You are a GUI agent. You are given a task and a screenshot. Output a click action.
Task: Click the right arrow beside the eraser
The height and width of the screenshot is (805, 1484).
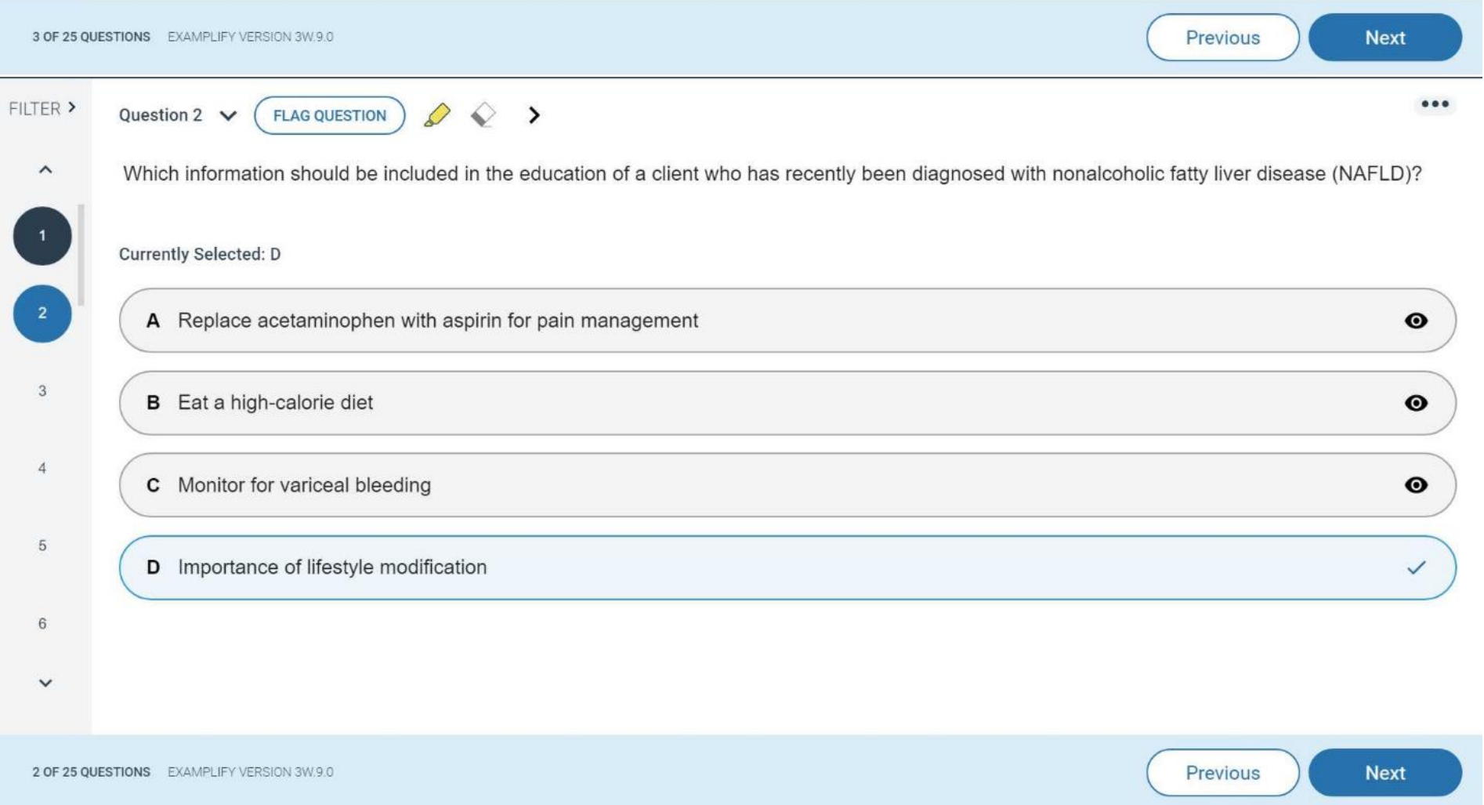[534, 115]
